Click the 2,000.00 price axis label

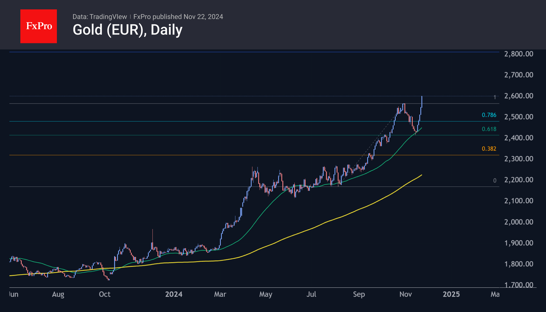pyautogui.click(x=519, y=222)
